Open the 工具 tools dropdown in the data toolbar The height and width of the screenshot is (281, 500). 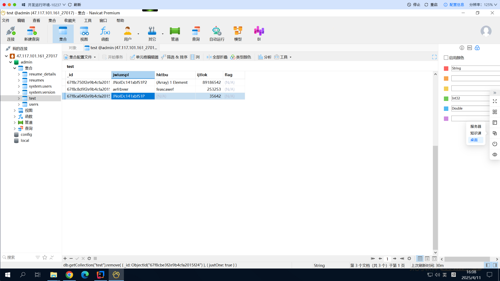pyautogui.click(x=283, y=57)
